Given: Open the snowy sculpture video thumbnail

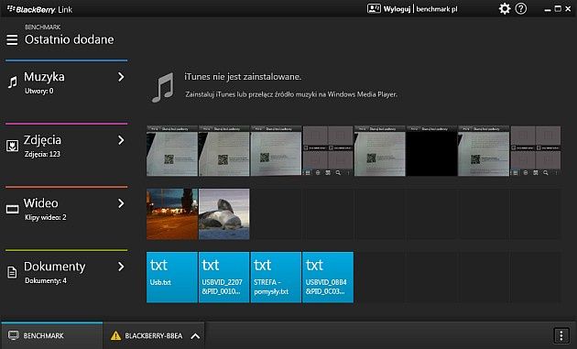Looking at the screenshot, I should pos(223,214).
